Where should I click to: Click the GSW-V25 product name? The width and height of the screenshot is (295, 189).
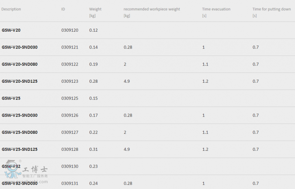coord(11,98)
